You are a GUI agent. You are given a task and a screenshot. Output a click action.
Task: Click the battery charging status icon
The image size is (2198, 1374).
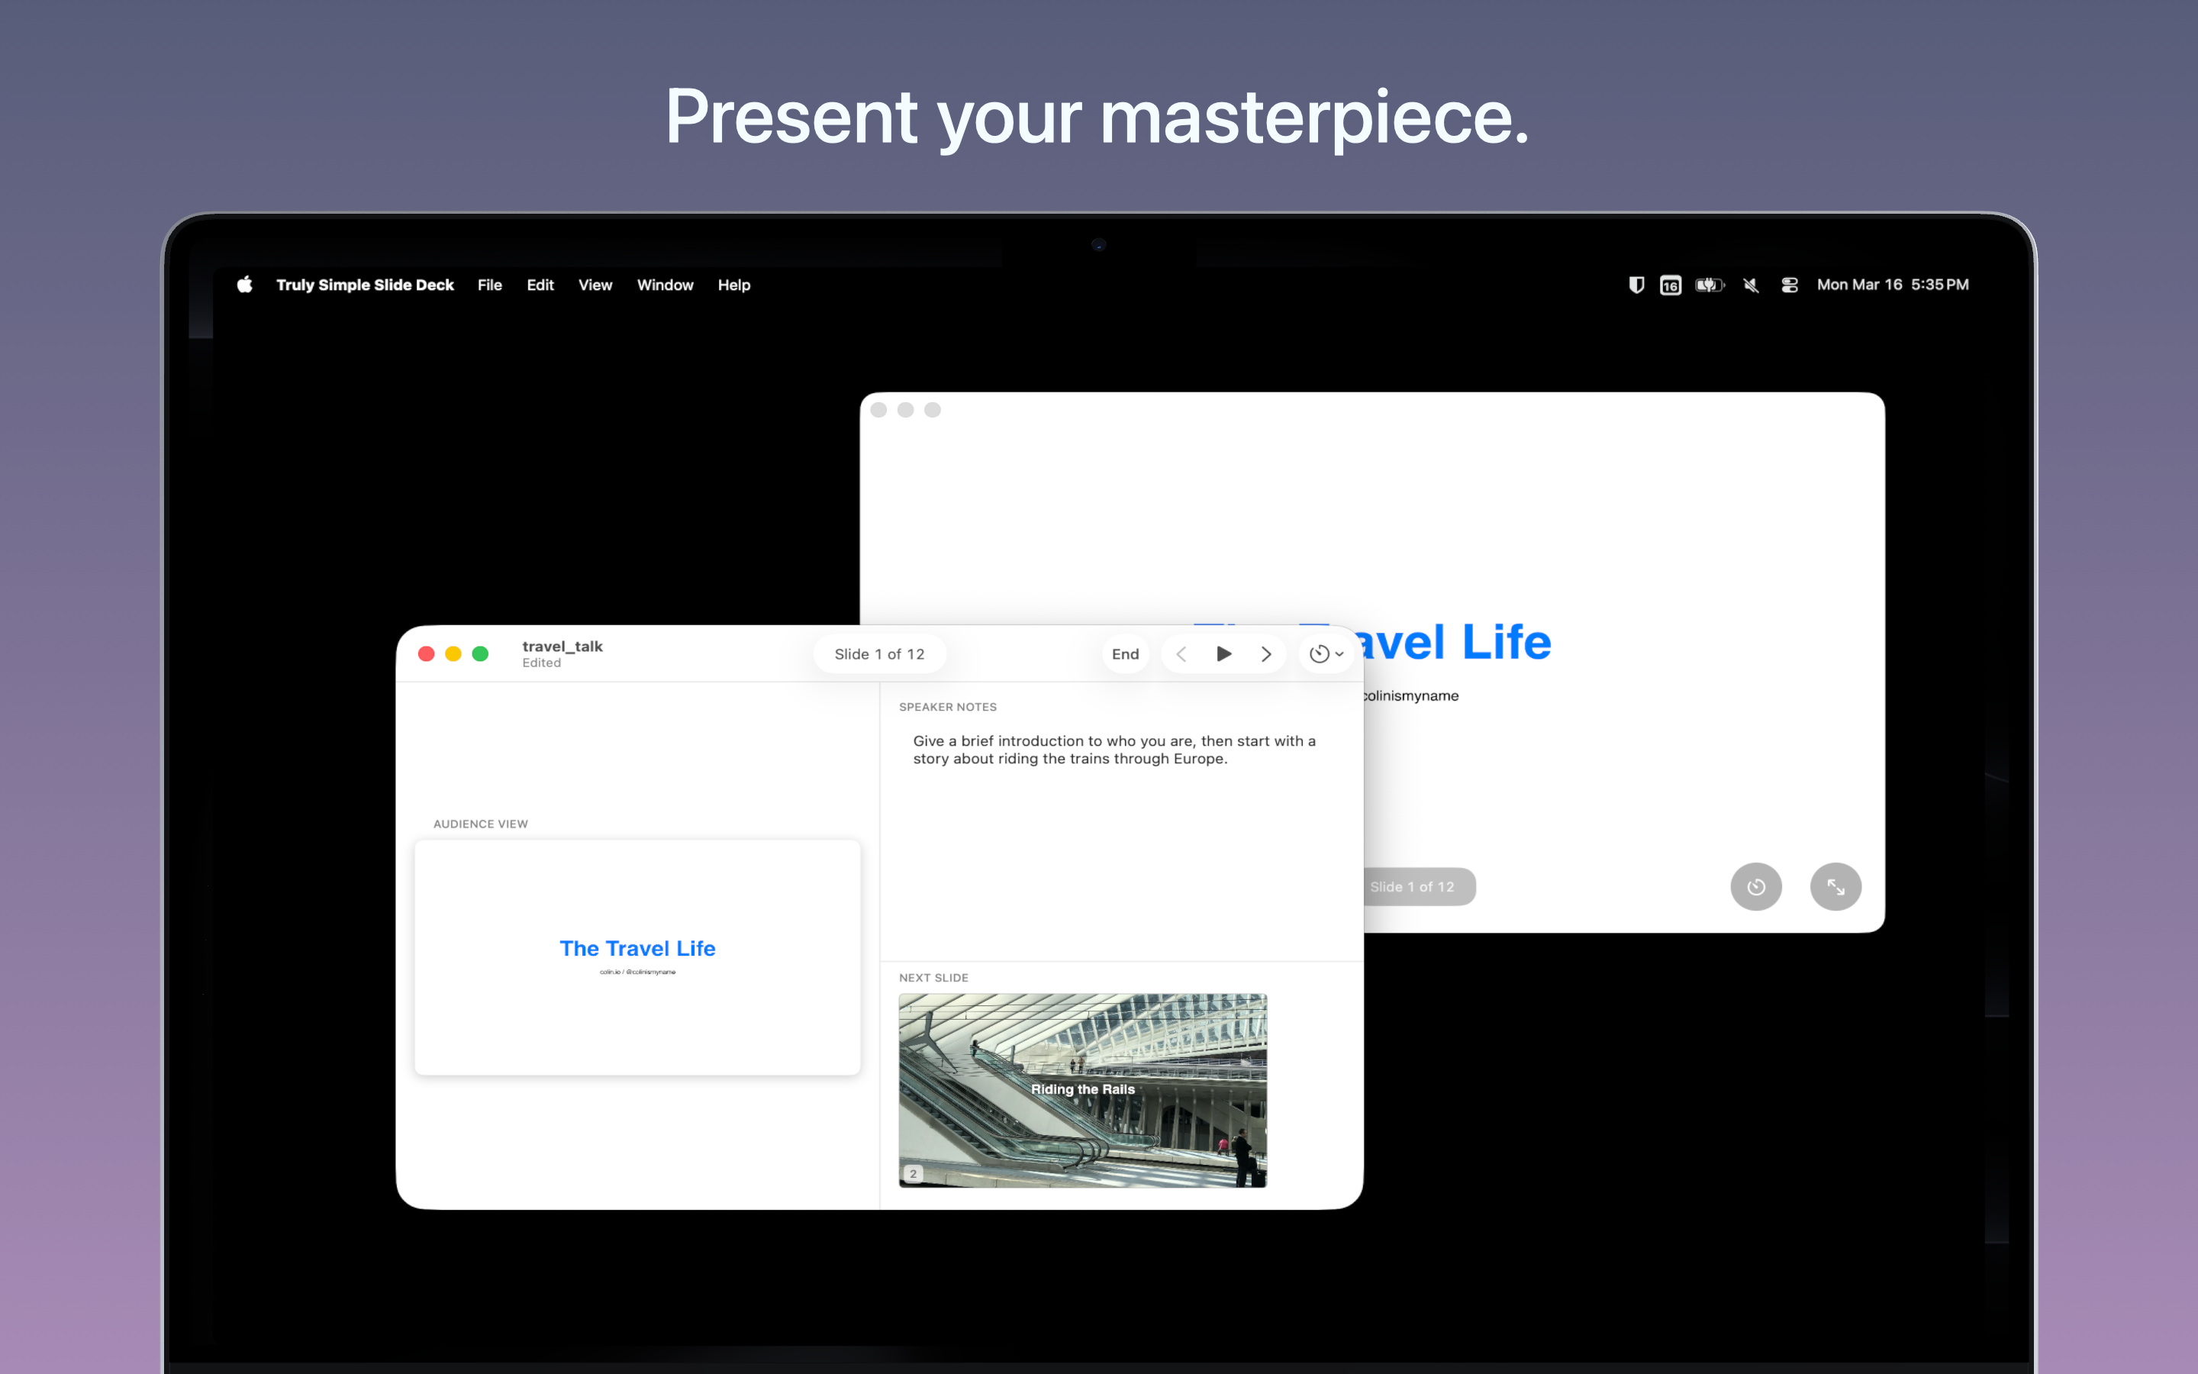pyautogui.click(x=1709, y=285)
